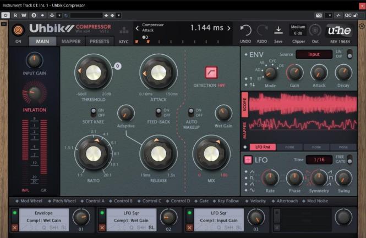
Task: Click the Threshold knob
Action: coord(94,72)
